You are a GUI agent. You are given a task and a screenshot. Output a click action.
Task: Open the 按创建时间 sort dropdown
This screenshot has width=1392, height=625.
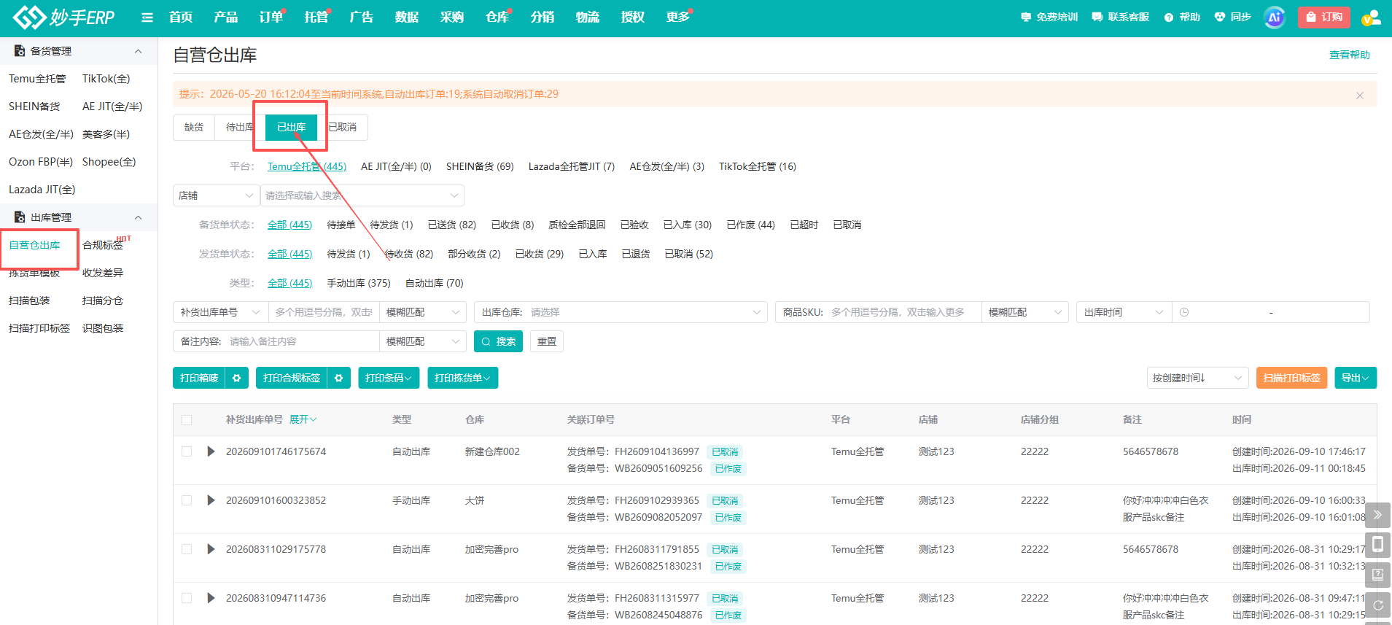[x=1197, y=378]
